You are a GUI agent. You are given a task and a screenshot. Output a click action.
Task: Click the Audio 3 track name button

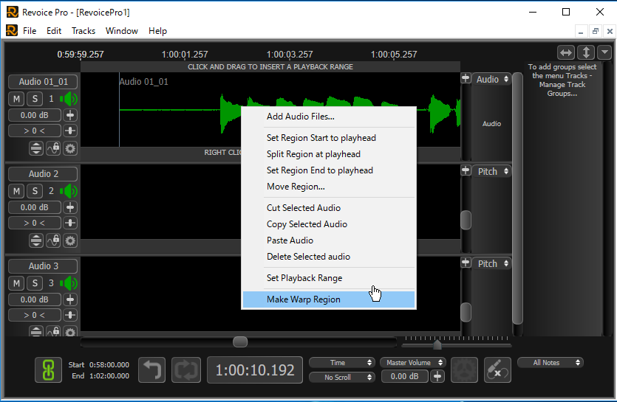pos(44,266)
